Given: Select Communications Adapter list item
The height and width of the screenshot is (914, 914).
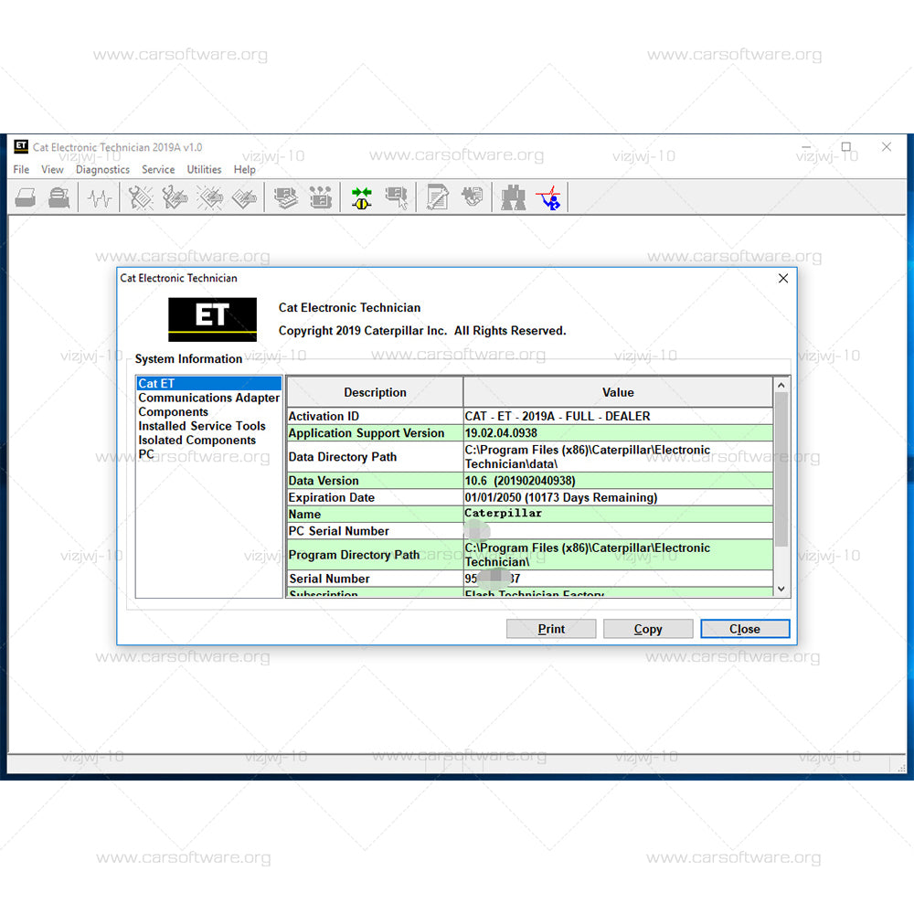Looking at the screenshot, I should pos(208,398).
